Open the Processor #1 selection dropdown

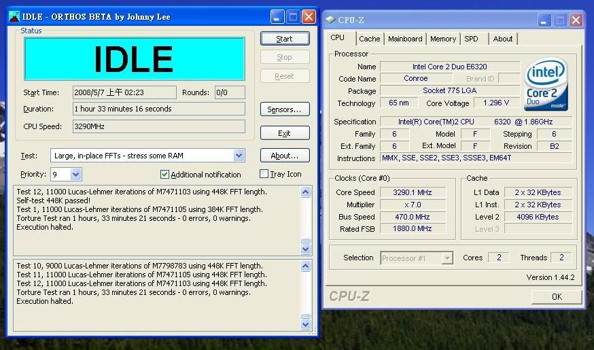tap(447, 258)
